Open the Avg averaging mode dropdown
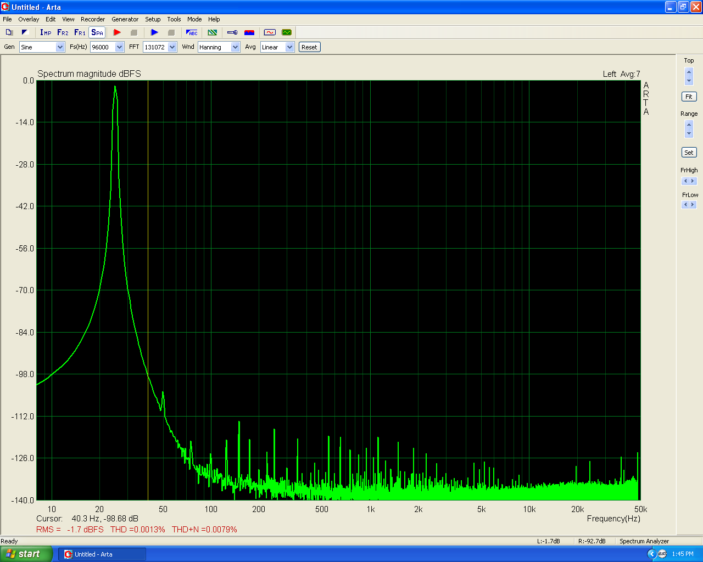 click(x=290, y=47)
